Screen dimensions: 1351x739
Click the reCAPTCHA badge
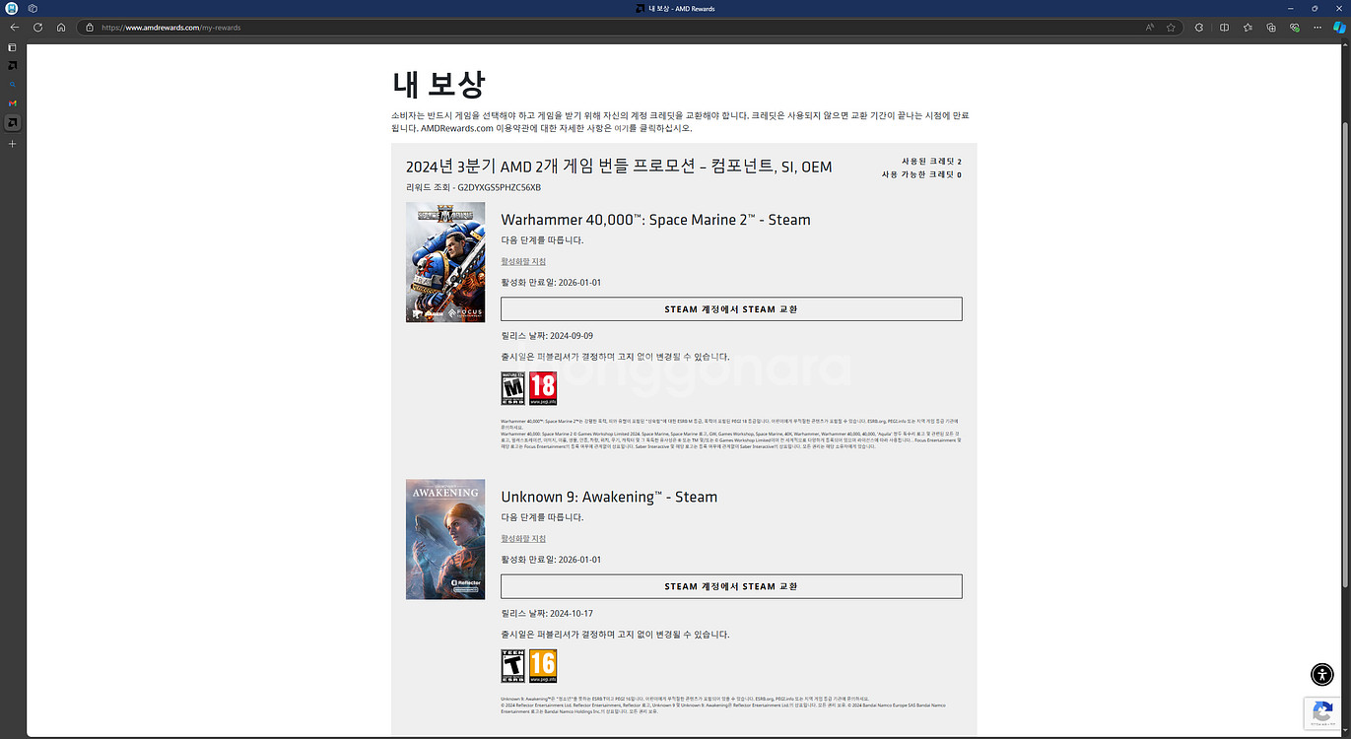[x=1319, y=713]
